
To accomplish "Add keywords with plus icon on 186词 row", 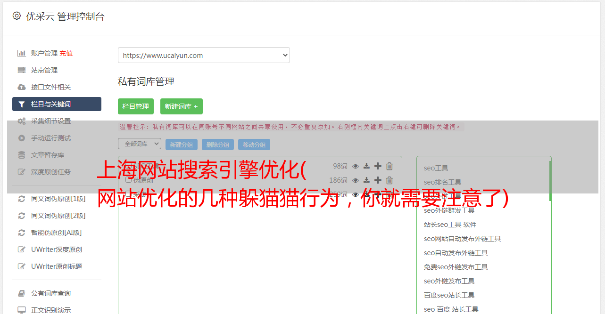I will [x=378, y=180].
